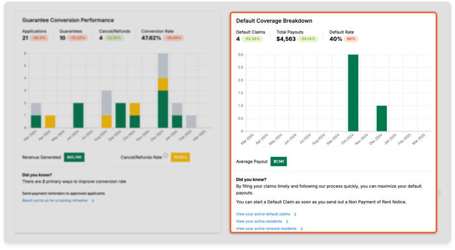Click the gray Feb 2025 bar in Guarantee Conversion chart

coord(191,122)
